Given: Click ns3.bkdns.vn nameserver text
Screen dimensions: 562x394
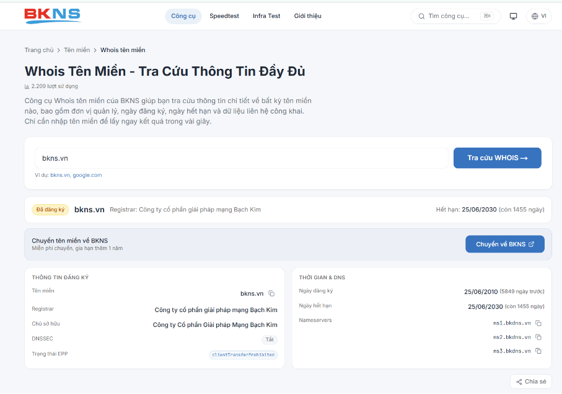Looking at the screenshot, I should [x=512, y=351].
